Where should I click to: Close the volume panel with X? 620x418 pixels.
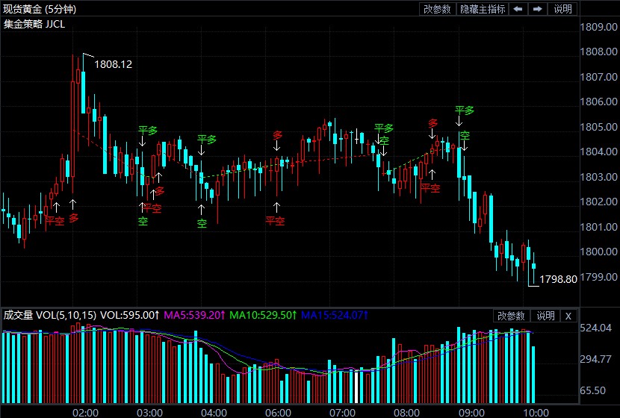tap(568, 316)
